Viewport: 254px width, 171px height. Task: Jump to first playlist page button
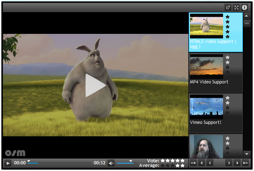click(x=193, y=163)
